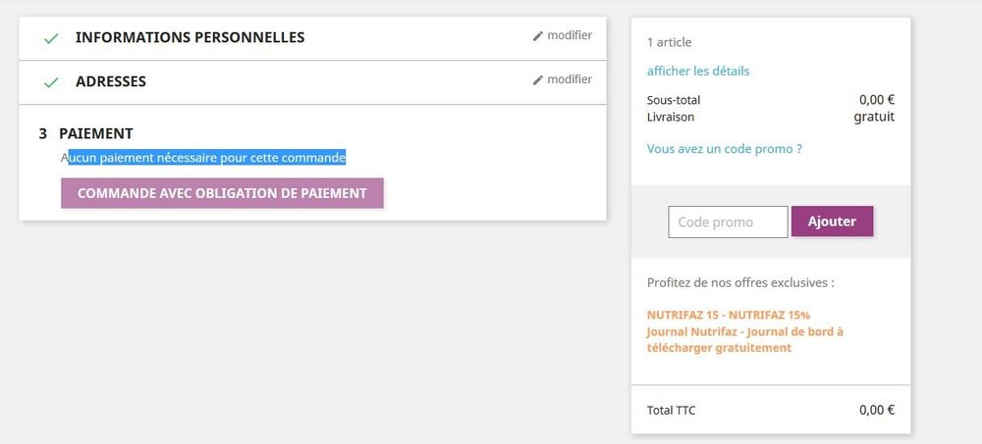
Task: Click the pencil icon in Informations Personnelles row
Action: click(x=538, y=36)
